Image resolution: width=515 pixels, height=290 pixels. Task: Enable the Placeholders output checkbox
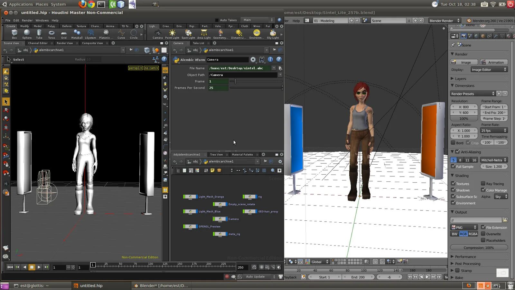click(x=483, y=240)
